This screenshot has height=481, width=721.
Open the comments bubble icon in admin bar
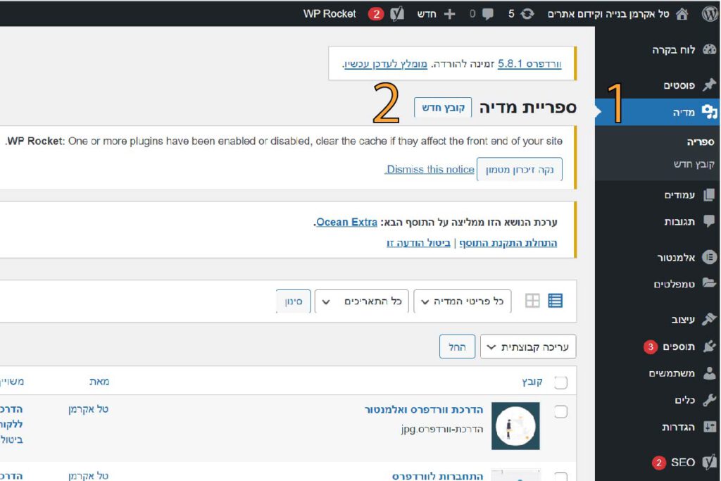click(x=488, y=14)
